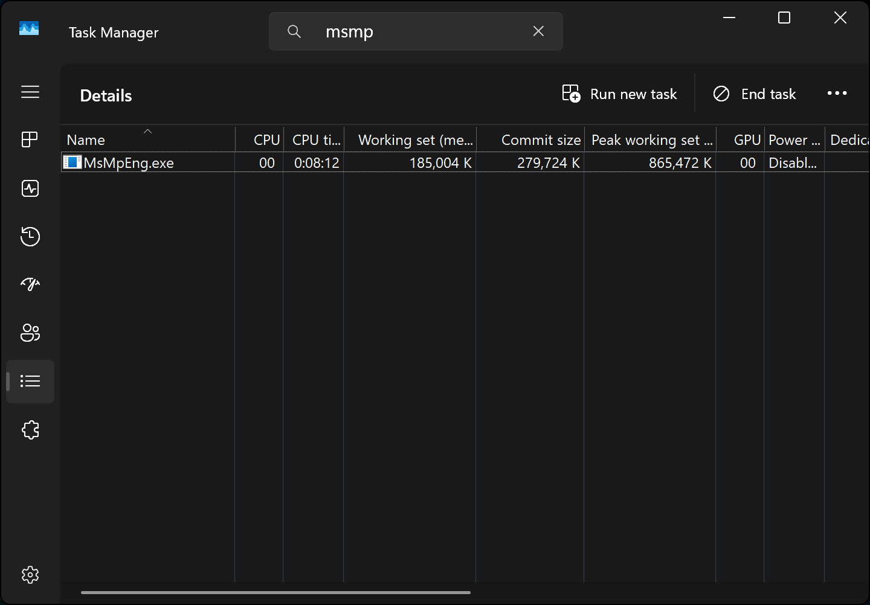Click the horizontal scrollbar at bottom

275,592
